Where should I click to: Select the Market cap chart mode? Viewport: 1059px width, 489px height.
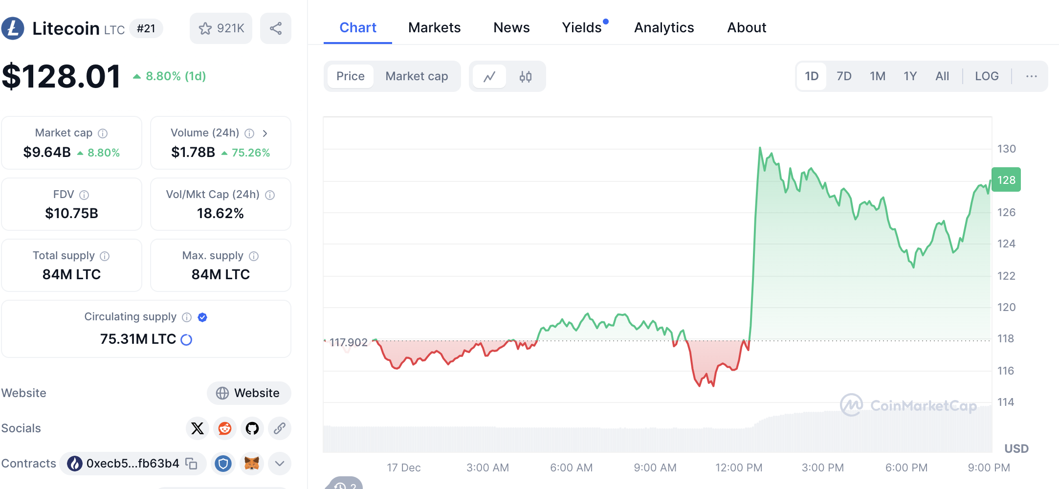[417, 76]
